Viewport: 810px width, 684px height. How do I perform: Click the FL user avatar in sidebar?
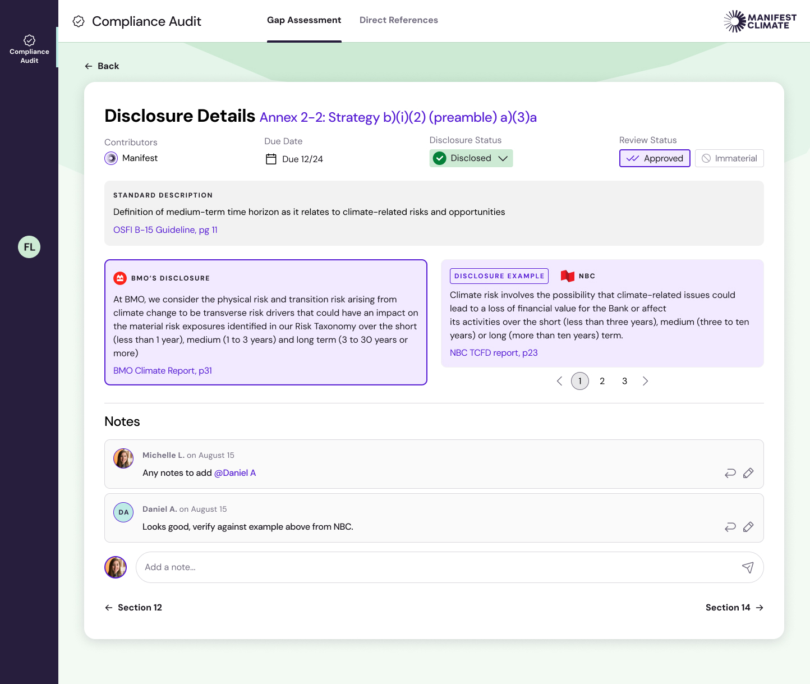pyautogui.click(x=29, y=247)
